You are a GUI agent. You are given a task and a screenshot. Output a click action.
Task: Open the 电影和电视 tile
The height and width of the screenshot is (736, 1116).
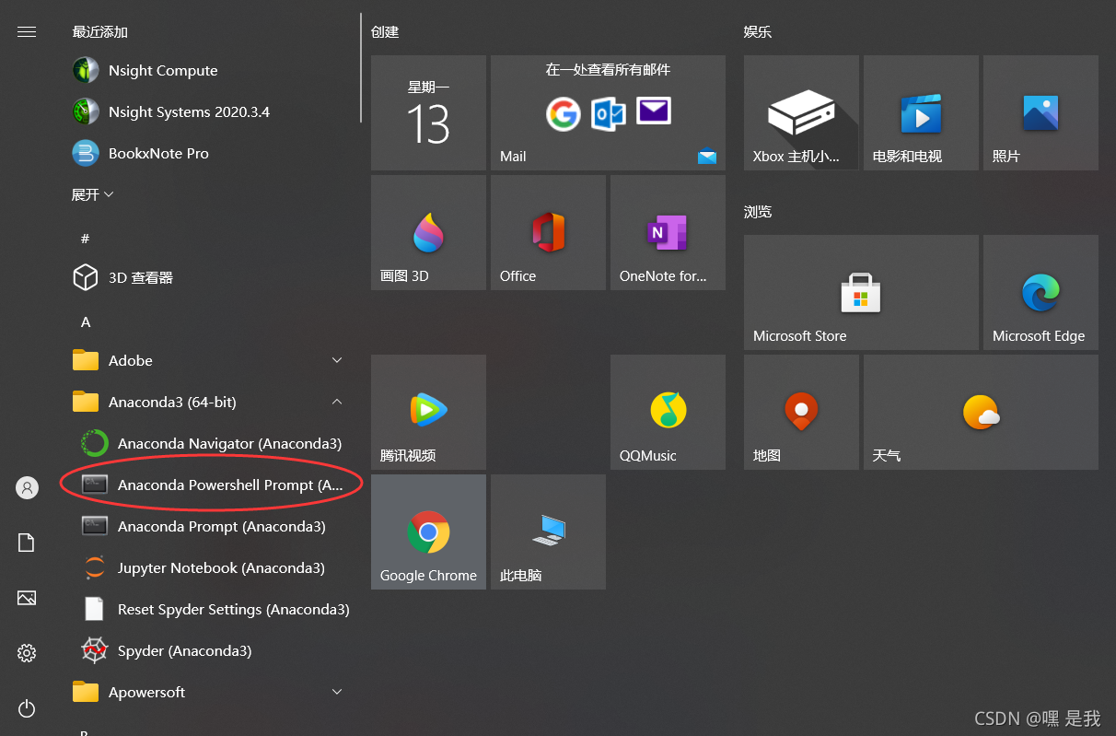tap(921, 112)
